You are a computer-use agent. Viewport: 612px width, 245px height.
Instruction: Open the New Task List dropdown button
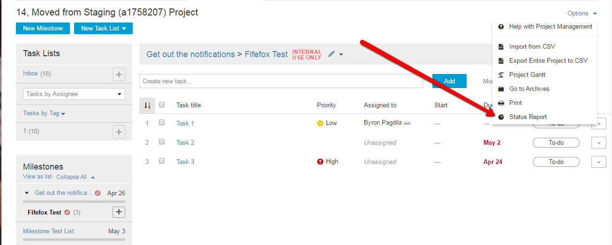103,29
